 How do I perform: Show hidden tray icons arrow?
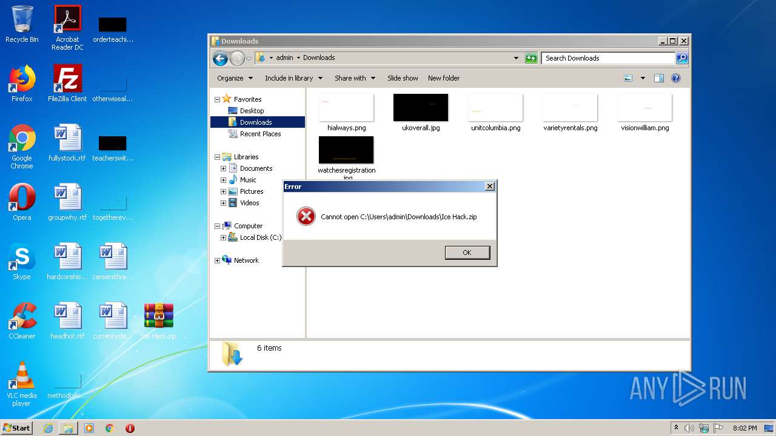(x=677, y=428)
